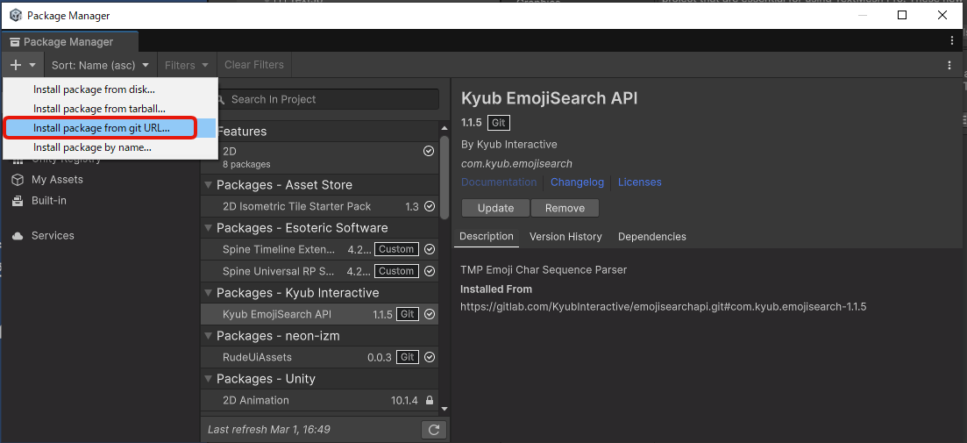The width and height of the screenshot is (967, 443).
Task: Open the Documentation link
Action: pyautogui.click(x=499, y=182)
